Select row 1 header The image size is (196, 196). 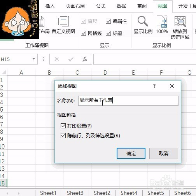(x=3, y=80)
